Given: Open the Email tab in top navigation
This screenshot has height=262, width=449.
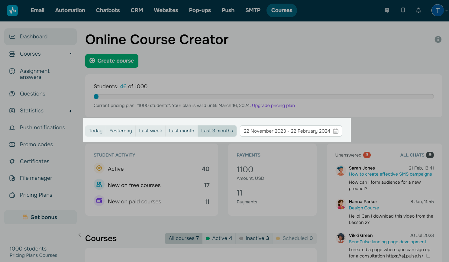Looking at the screenshot, I should 37,10.
